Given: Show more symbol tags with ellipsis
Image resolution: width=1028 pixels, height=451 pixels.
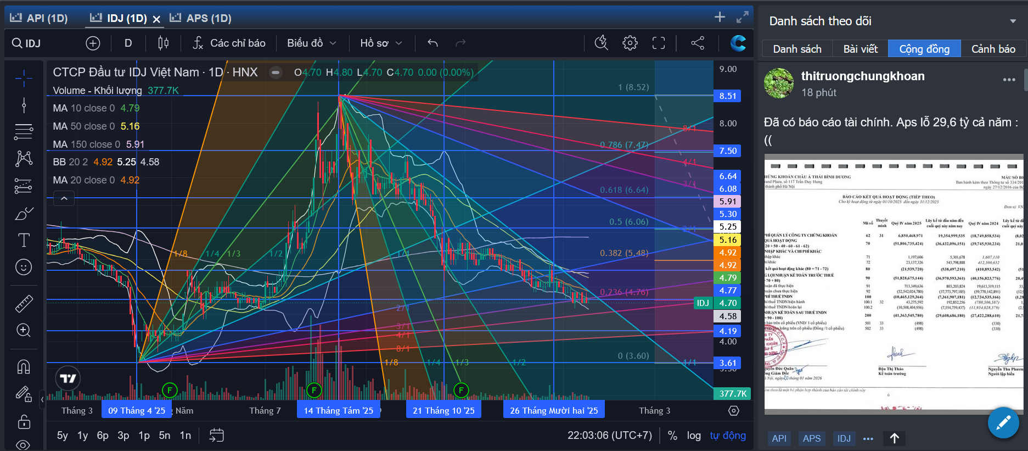Looking at the screenshot, I should (868, 438).
